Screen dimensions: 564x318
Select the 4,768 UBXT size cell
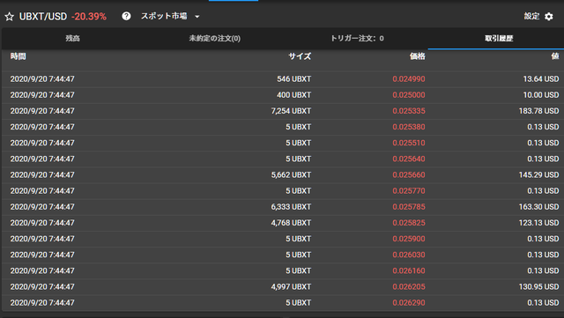click(x=291, y=223)
